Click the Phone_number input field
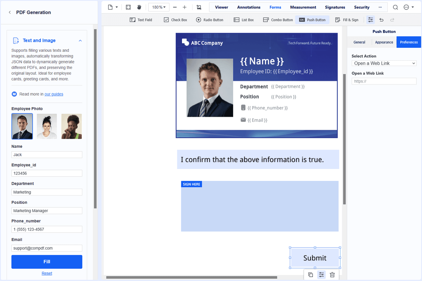 47,230
